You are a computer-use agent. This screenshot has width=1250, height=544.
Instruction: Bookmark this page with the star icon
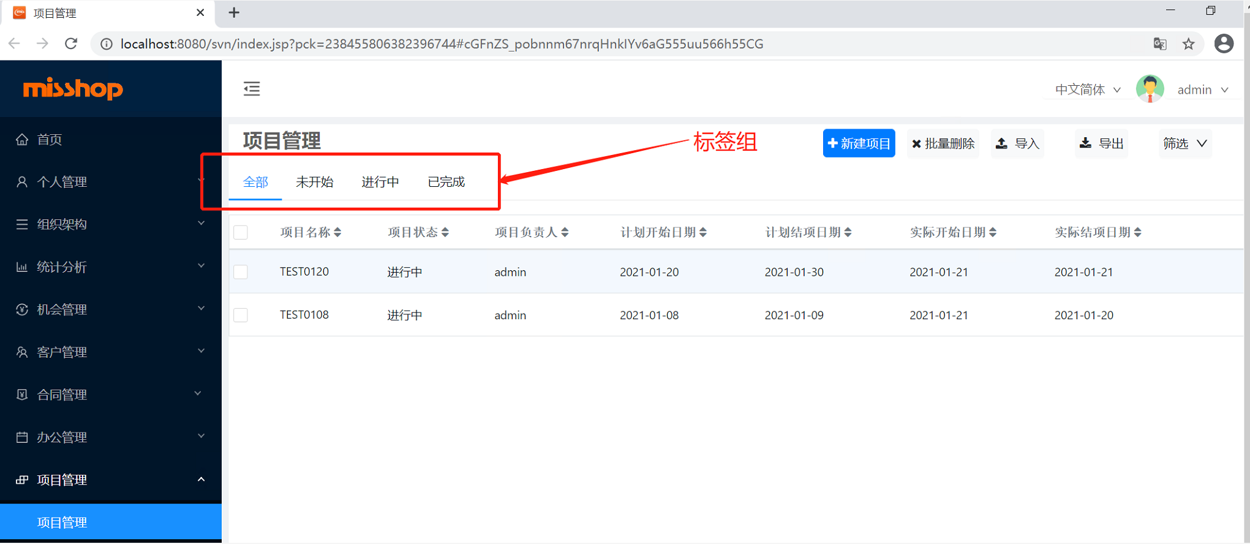click(1189, 44)
